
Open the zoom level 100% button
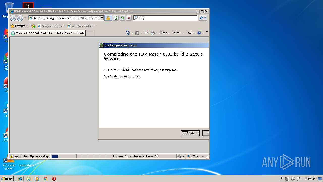click(193, 156)
